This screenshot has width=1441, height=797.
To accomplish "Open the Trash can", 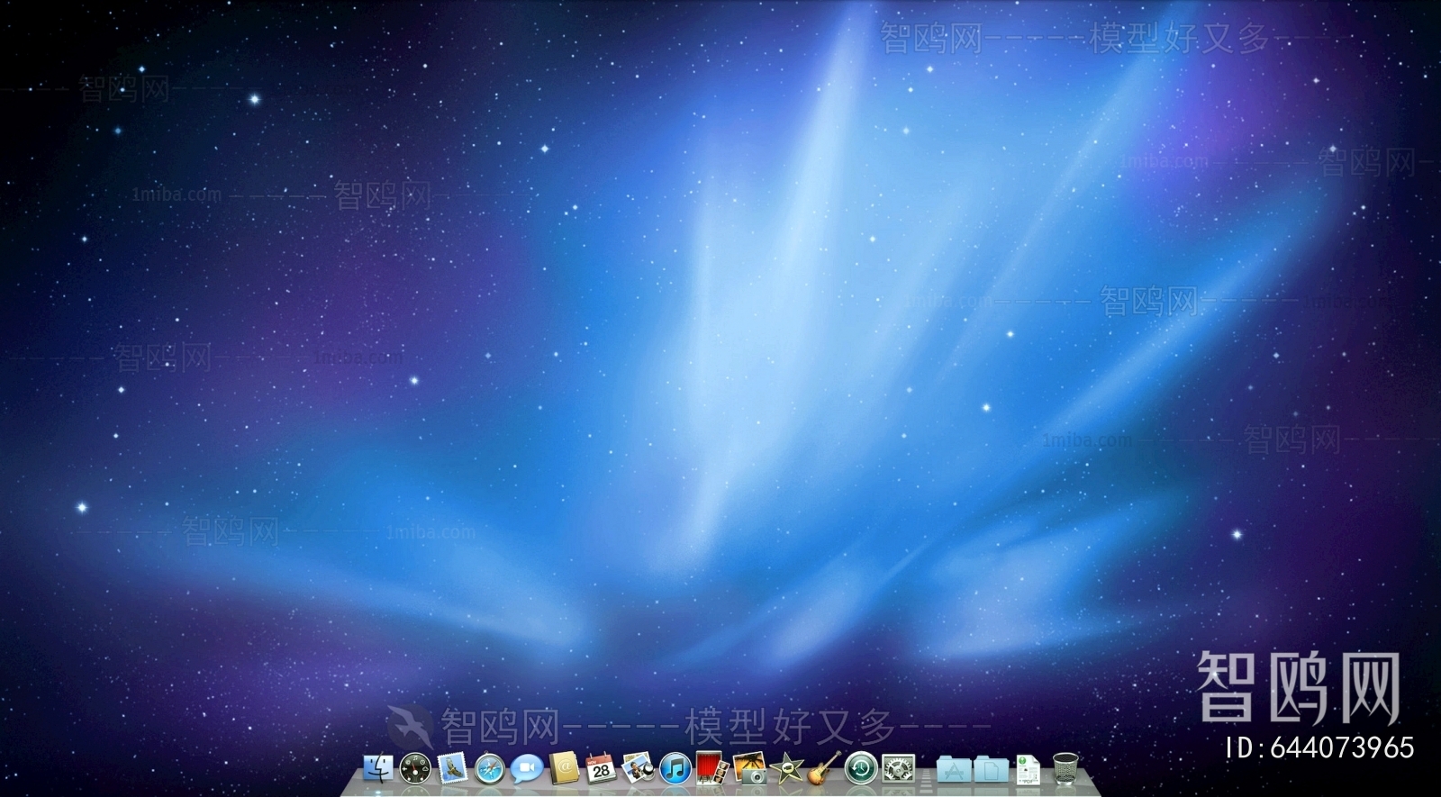I will point(1065,768).
